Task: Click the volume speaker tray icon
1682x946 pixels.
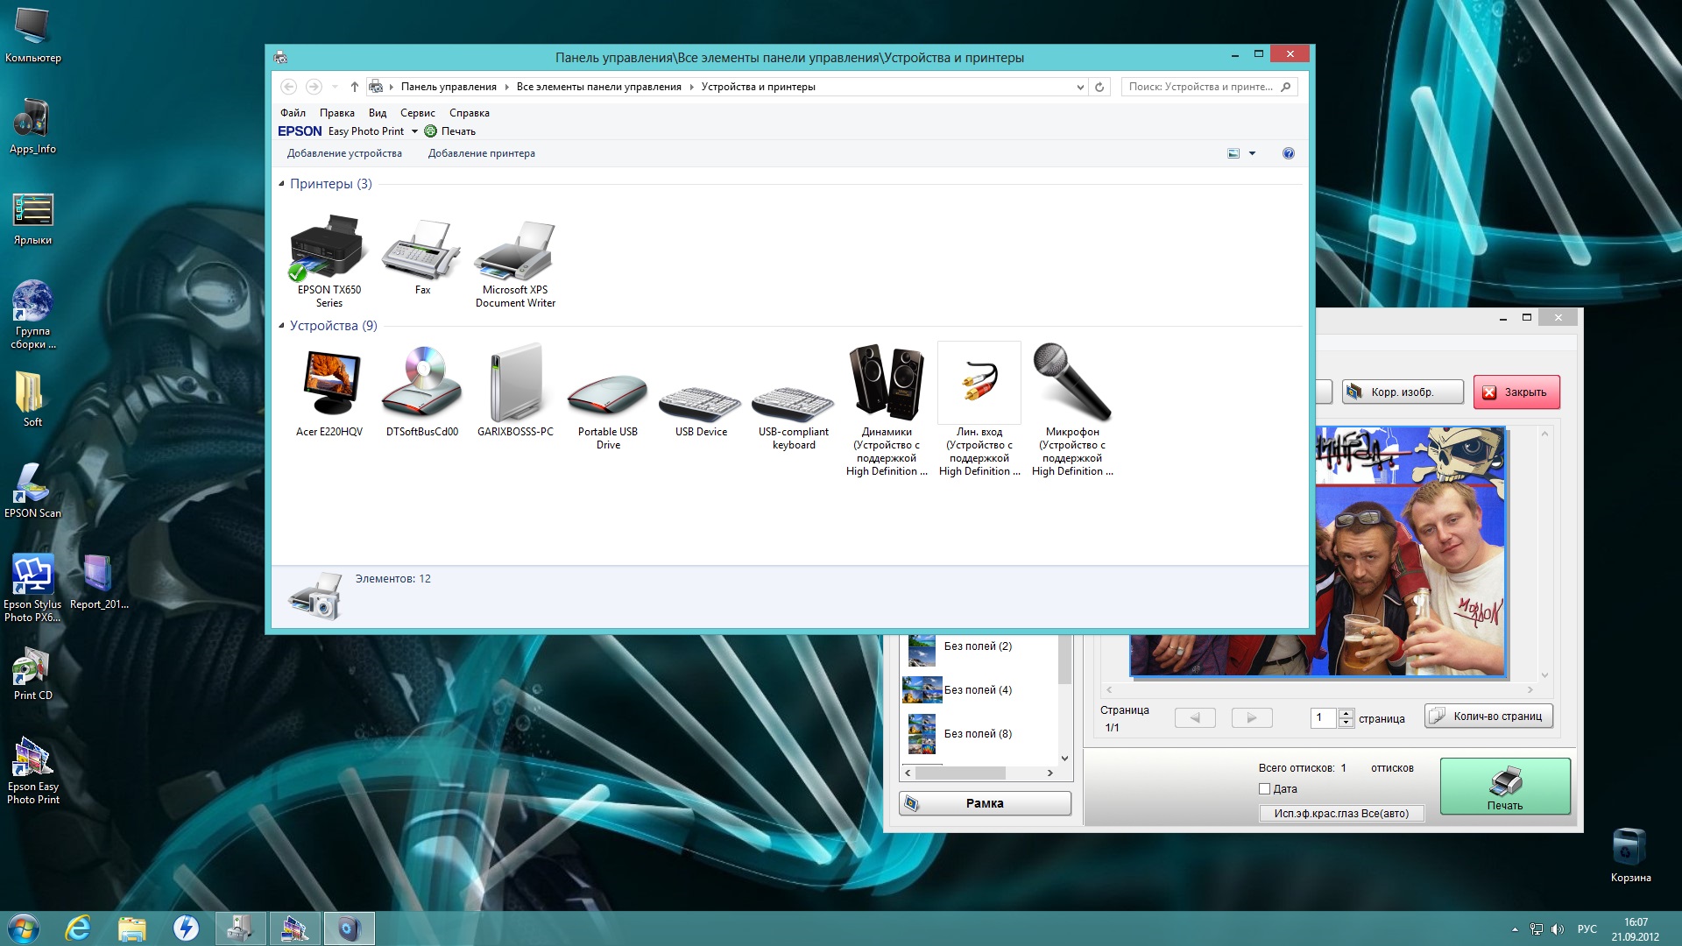Action: tap(1557, 929)
